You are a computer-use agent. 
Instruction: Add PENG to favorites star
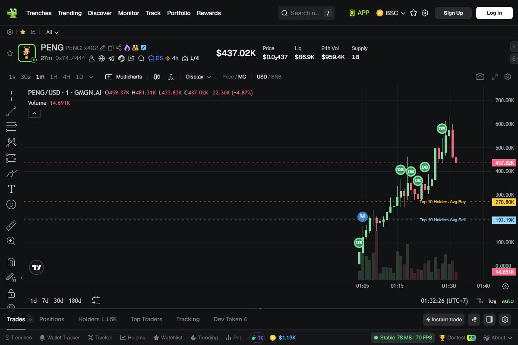(x=9, y=53)
